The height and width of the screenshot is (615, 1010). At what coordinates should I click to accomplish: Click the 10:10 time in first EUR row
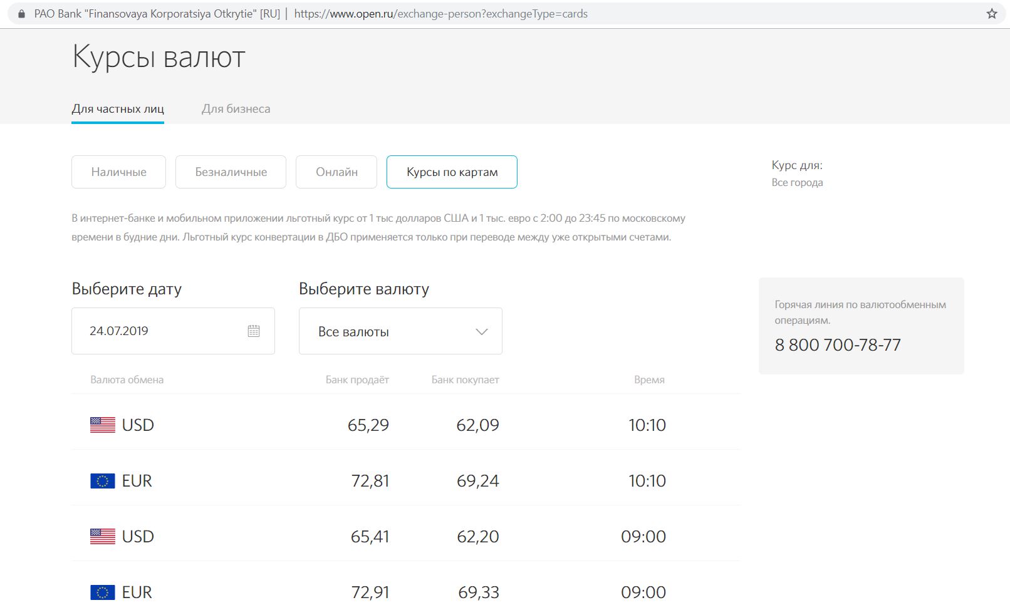pos(647,481)
